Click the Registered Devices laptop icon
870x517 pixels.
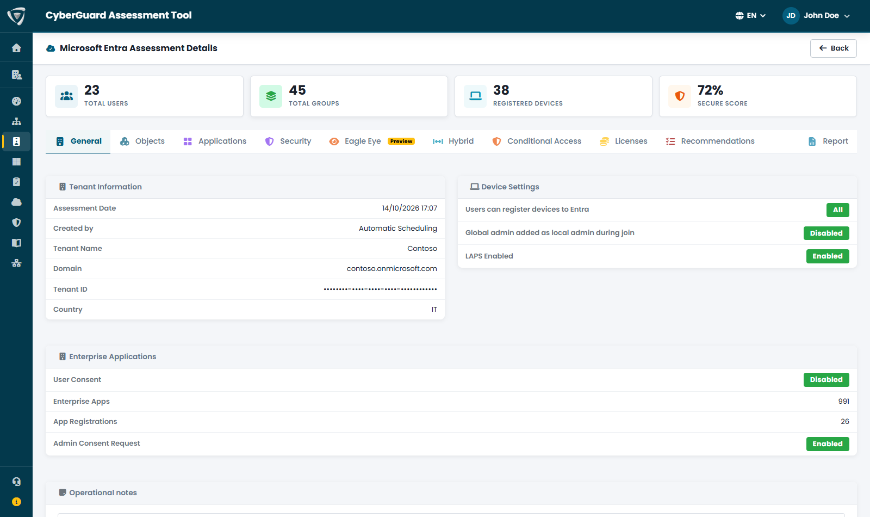pos(475,96)
